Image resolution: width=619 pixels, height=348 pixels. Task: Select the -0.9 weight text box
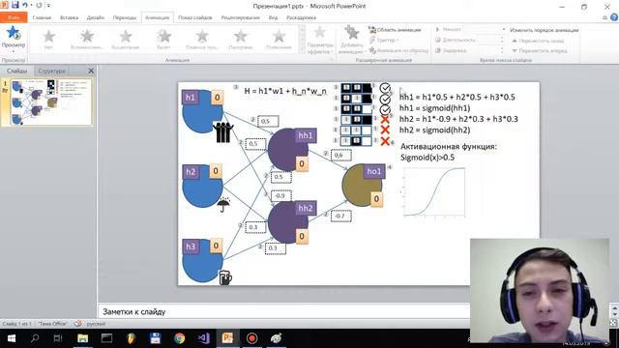tap(281, 195)
